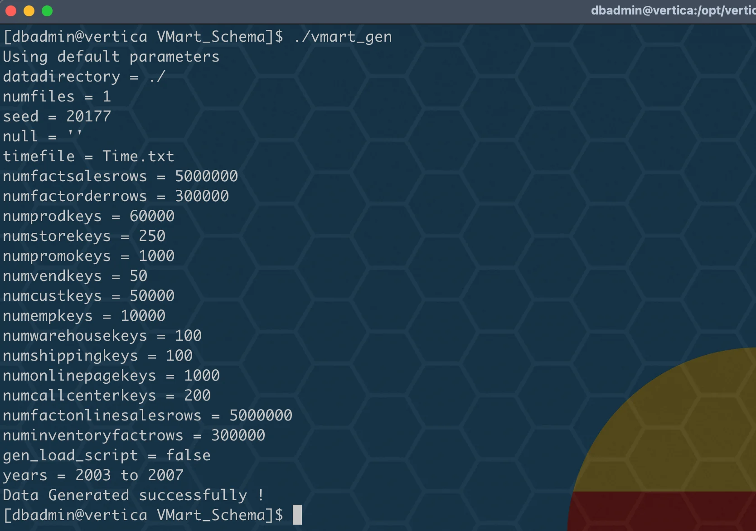Click the numfactsalesrows value 5000000
Image resolution: width=756 pixels, height=531 pixels.
[206, 176]
